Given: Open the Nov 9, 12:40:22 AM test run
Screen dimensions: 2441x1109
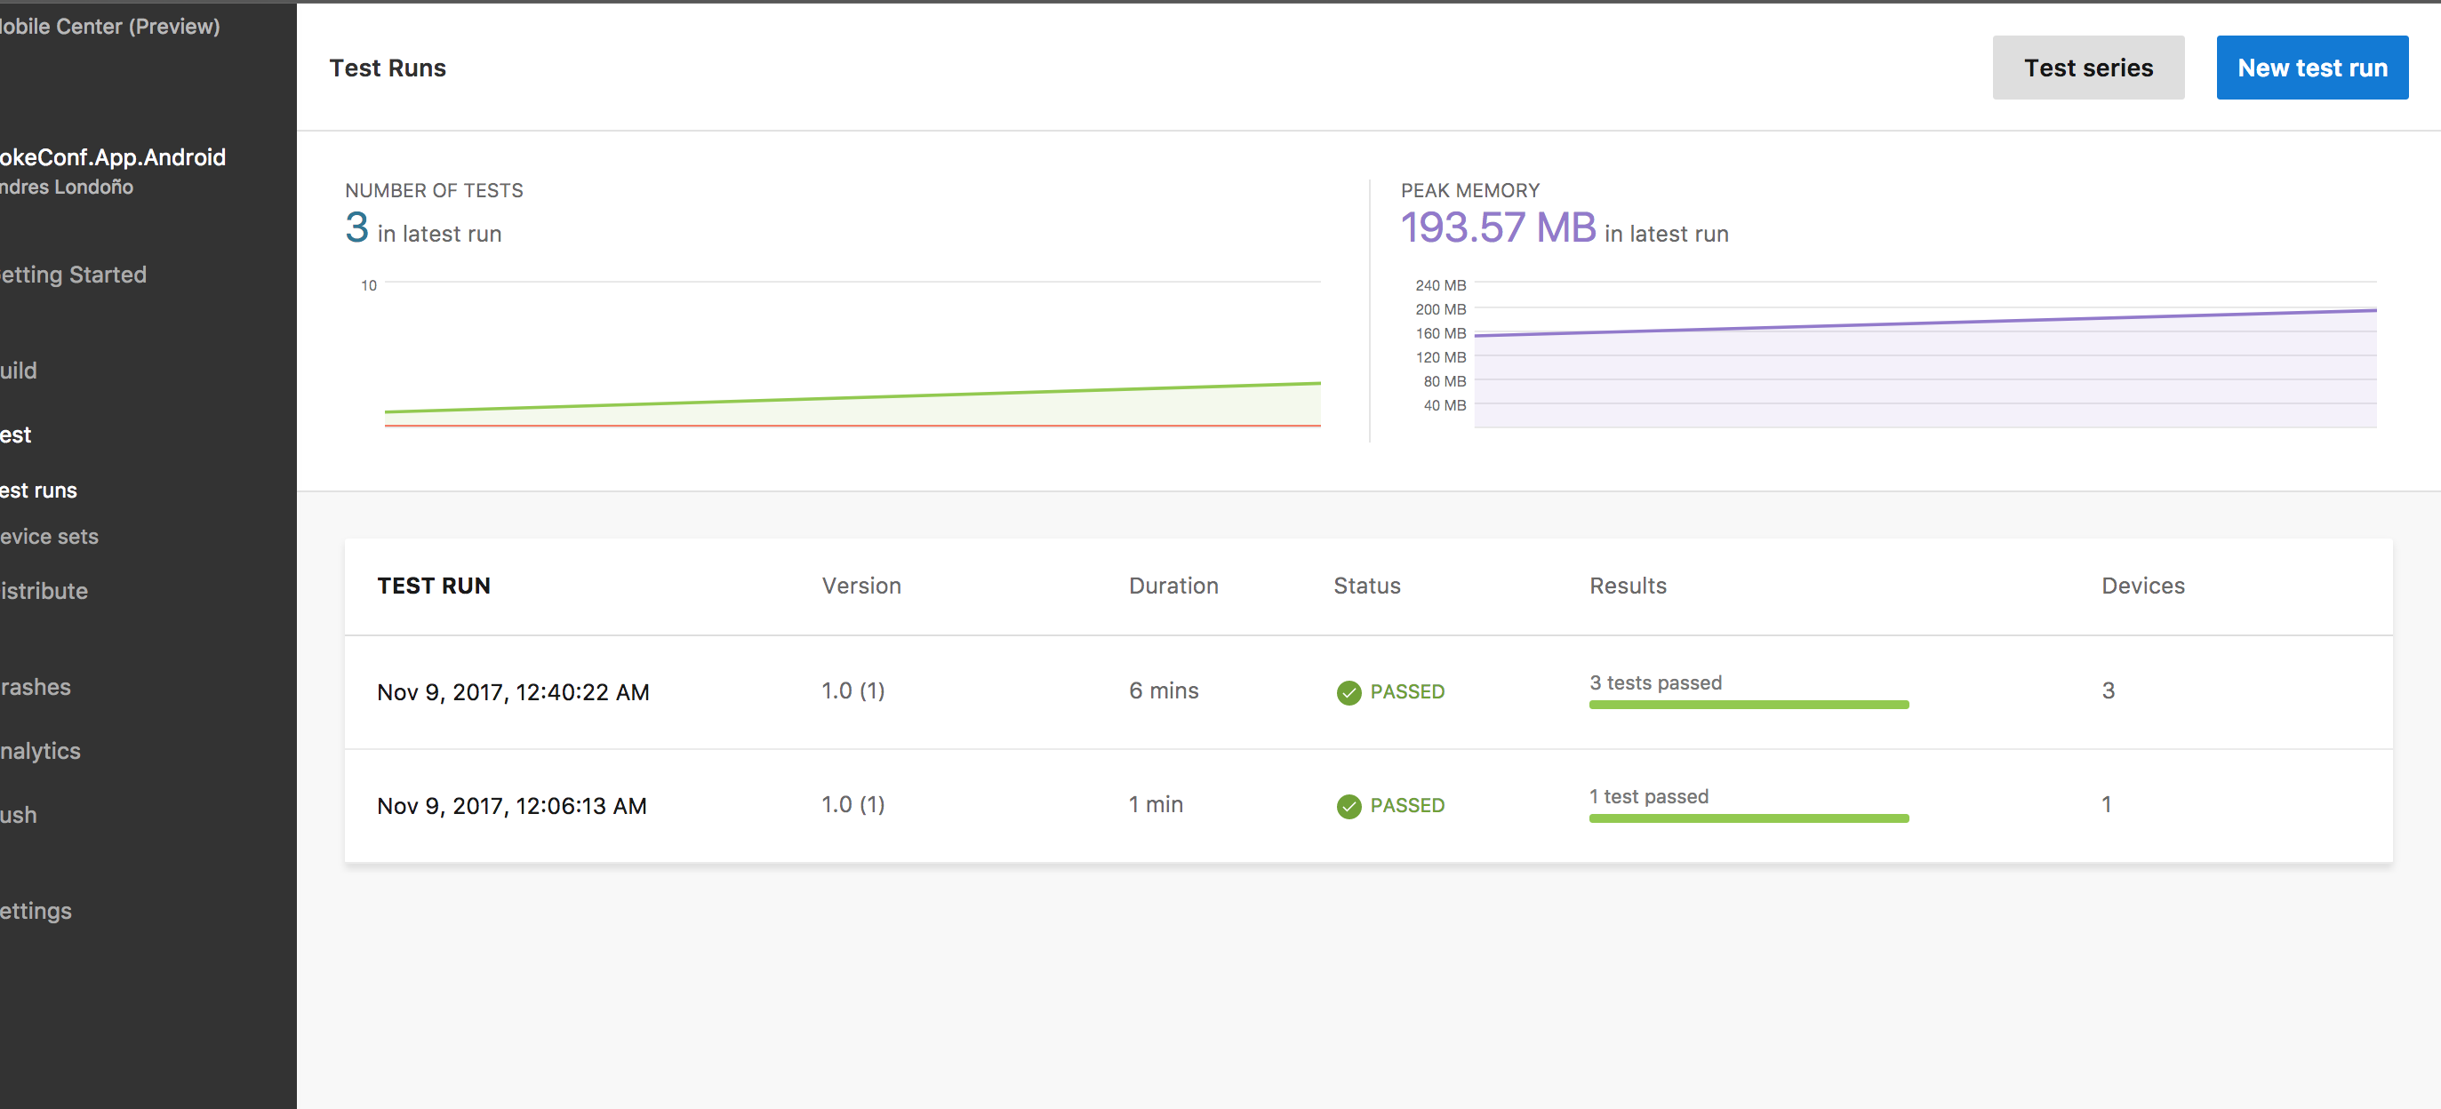Looking at the screenshot, I should click(513, 692).
